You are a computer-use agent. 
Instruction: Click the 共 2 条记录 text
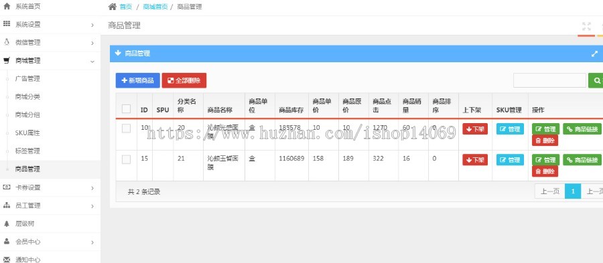(144, 191)
